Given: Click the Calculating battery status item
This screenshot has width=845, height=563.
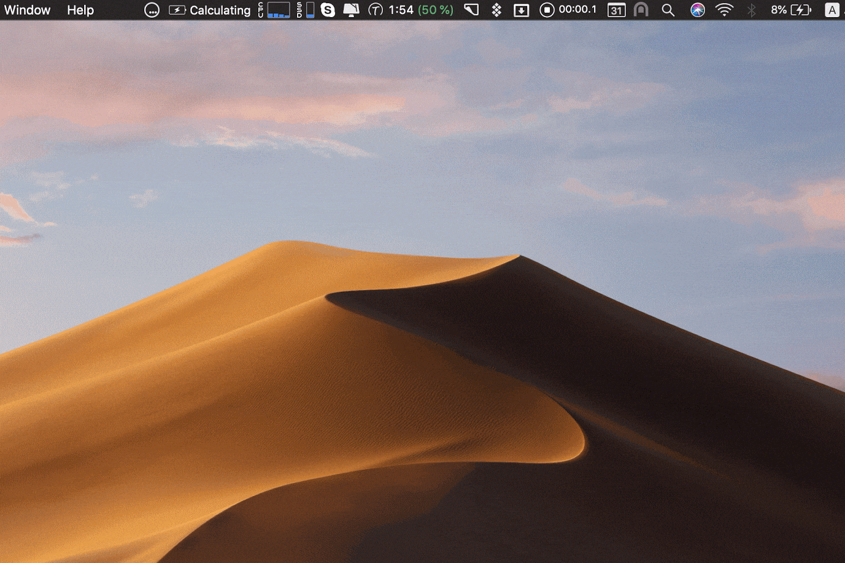Looking at the screenshot, I should 210,10.
